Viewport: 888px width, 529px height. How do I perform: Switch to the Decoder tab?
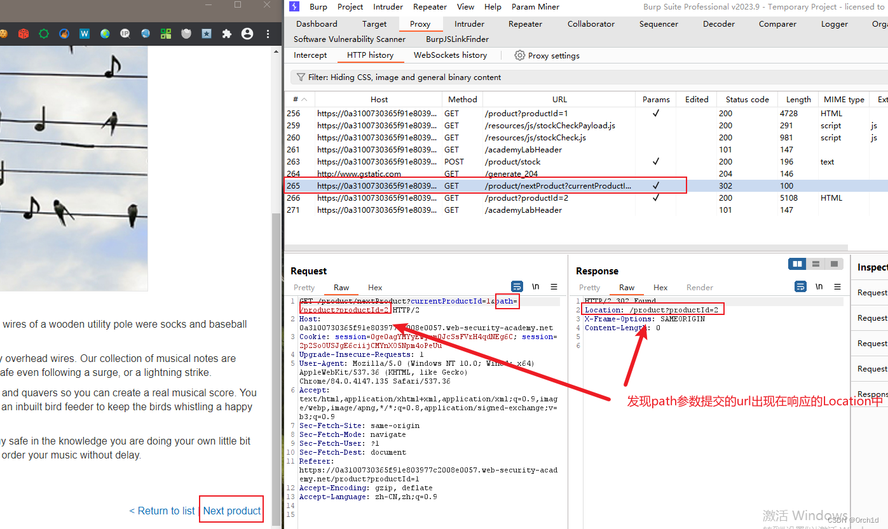718,23
